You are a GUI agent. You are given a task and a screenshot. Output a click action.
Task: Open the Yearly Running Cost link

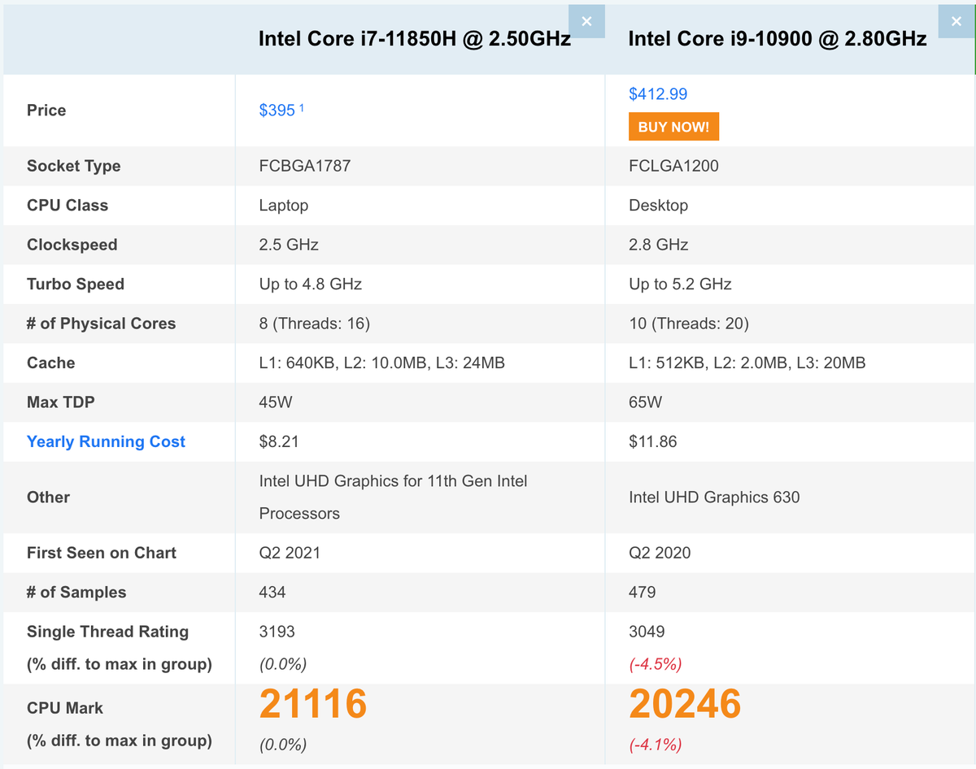click(x=106, y=441)
